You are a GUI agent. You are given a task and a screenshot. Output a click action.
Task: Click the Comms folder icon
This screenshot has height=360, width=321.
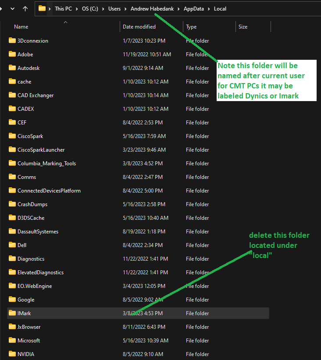pos(12,177)
